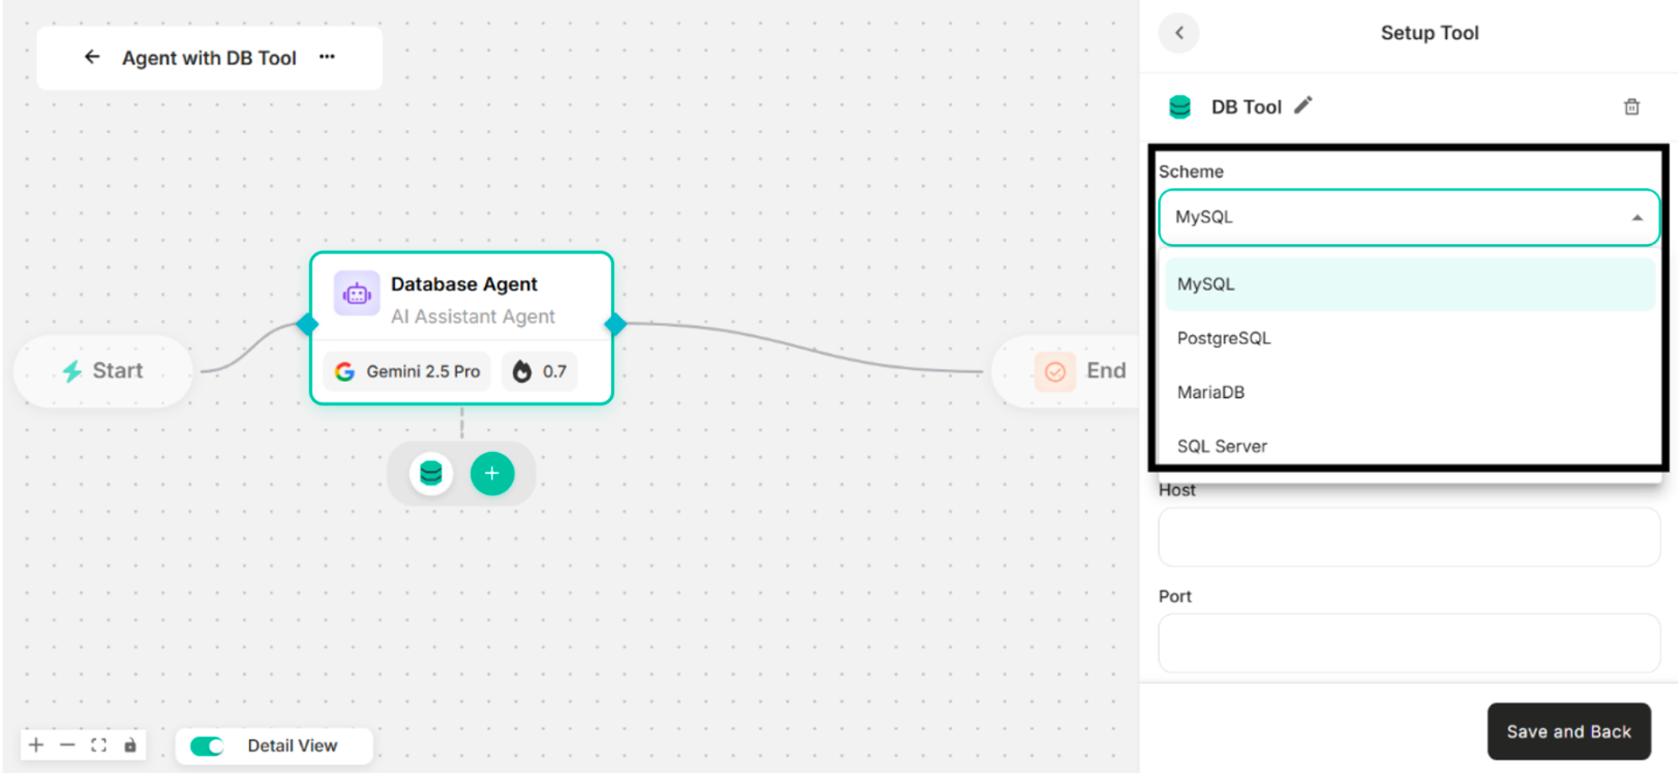Fit the canvas view to the screen
Viewport: 1680px width, 780px height.
point(99,745)
